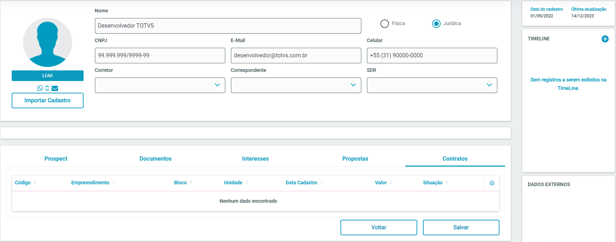
Task: Select the Física radio option
Action: (385, 24)
